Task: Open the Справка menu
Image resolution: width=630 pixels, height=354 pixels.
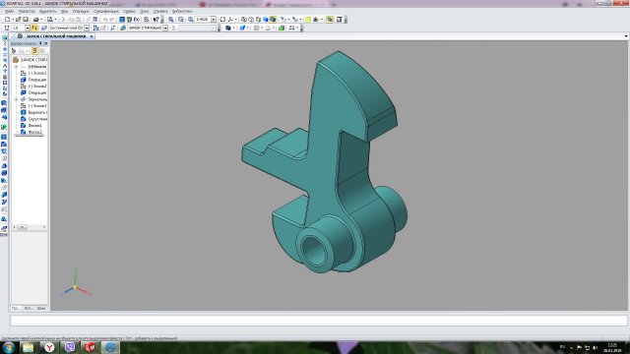Action: click(160, 11)
